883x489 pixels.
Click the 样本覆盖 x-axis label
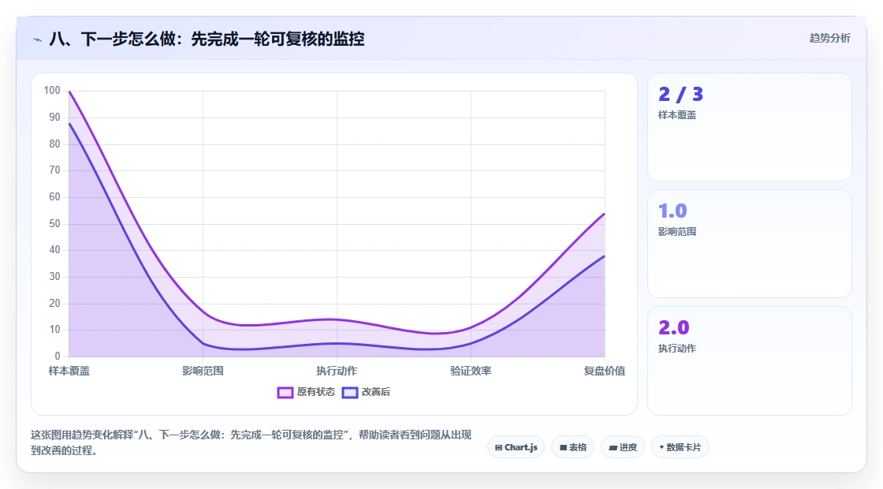click(x=69, y=371)
